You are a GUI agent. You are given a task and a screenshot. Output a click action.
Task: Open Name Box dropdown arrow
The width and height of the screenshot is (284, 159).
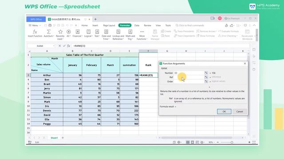[54, 46]
